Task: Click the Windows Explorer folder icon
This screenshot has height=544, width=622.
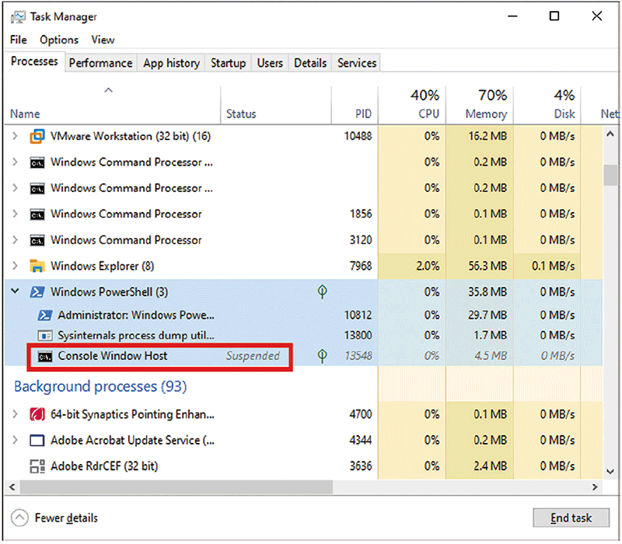Action: (37, 267)
